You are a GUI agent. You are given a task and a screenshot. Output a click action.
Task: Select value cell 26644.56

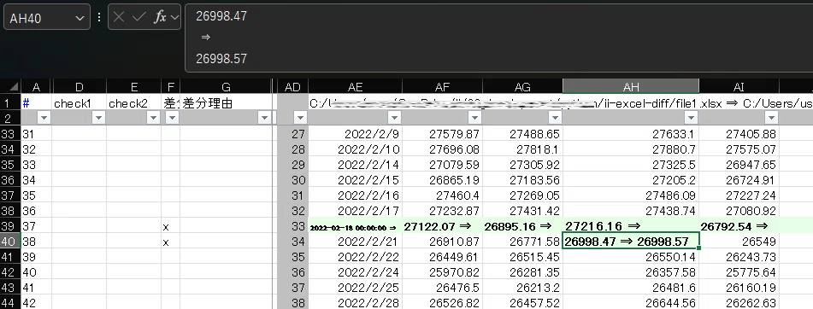pos(631,303)
